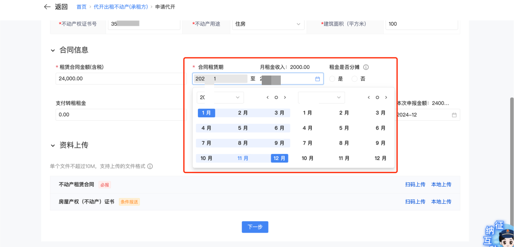The height and width of the screenshot is (247, 514).
Task: Collapse the 资料上传 section
Action: [53, 145]
